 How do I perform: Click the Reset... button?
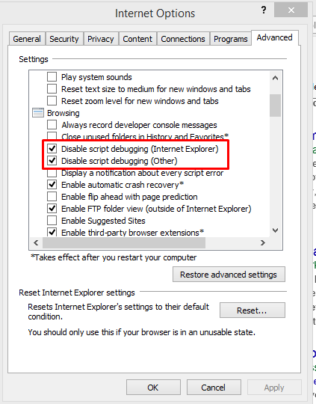(x=253, y=310)
